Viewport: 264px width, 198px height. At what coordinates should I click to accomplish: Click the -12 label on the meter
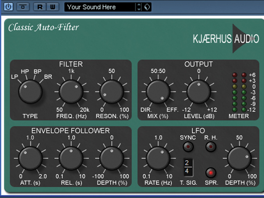pos(252,110)
